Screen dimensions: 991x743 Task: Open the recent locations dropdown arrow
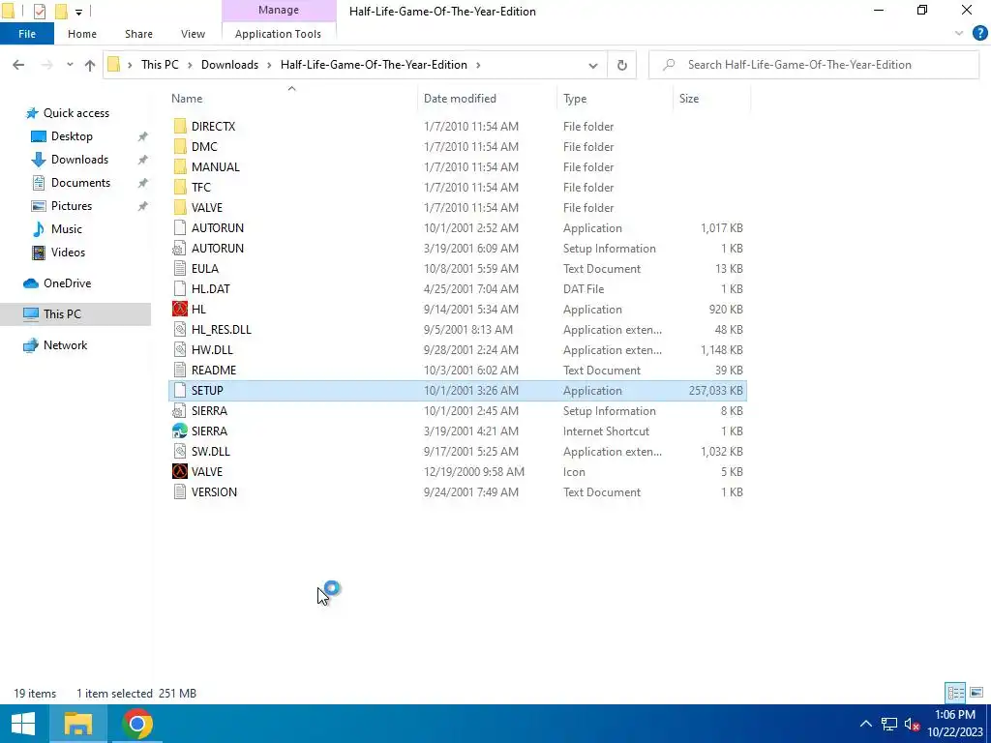pyautogui.click(x=70, y=65)
